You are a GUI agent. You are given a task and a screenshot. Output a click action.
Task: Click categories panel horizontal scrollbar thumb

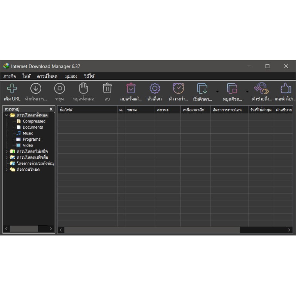point(24,229)
